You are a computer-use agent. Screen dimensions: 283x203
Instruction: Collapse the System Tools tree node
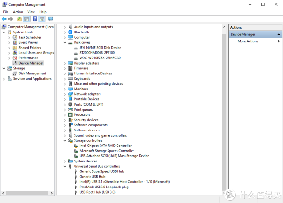[x=4, y=32]
